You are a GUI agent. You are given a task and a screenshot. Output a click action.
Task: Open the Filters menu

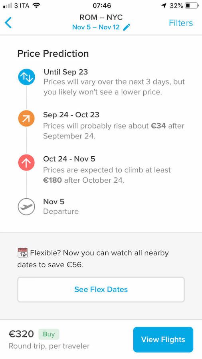point(181,23)
